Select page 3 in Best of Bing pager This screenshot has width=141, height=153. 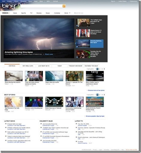102,95
